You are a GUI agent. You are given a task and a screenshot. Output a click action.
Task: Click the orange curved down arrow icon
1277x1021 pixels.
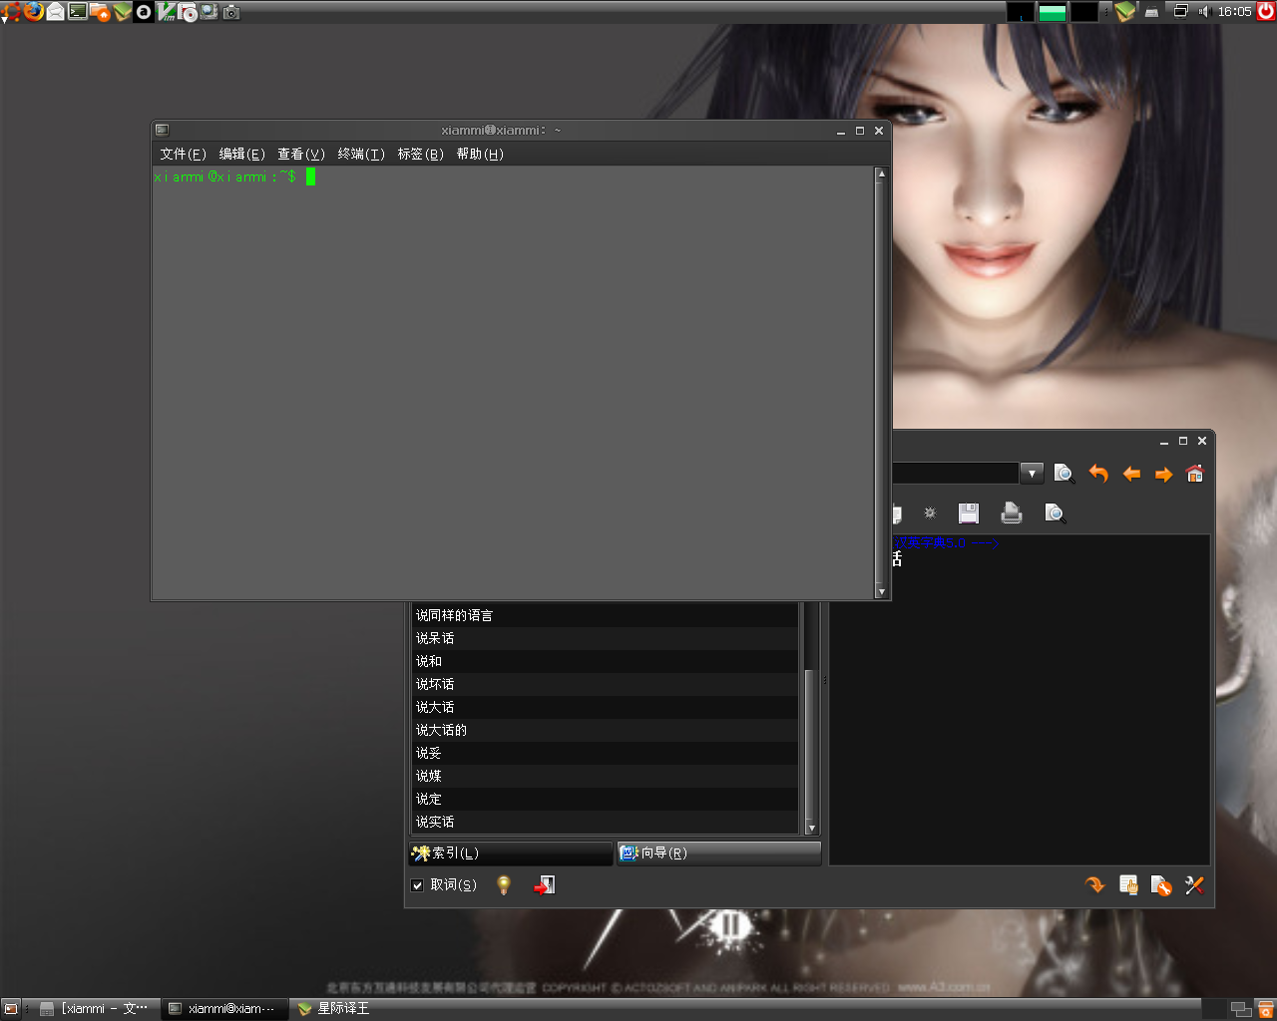1095,884
